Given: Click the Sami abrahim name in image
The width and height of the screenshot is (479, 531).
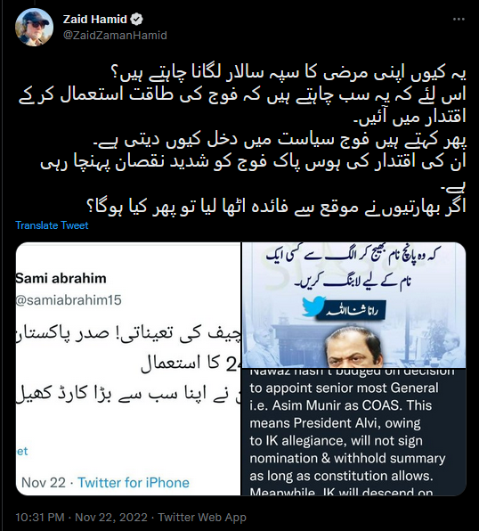Looking at the screenshot, I should [61, 278].
